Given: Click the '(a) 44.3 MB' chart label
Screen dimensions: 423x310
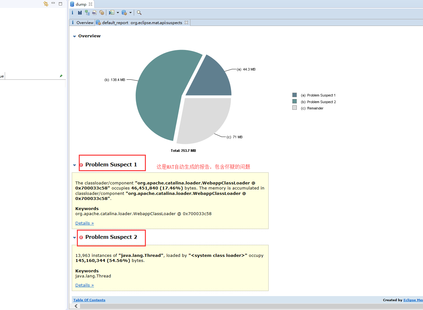Looking at the screenshot, I should tap(246, 69).
